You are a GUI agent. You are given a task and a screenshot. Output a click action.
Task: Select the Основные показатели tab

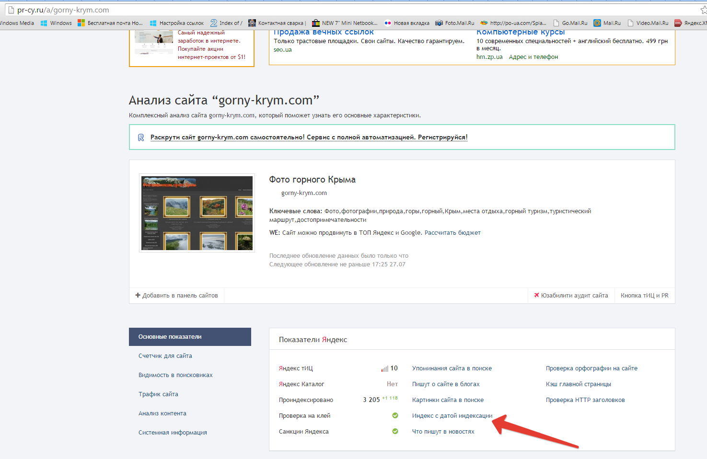coord(190,337)
